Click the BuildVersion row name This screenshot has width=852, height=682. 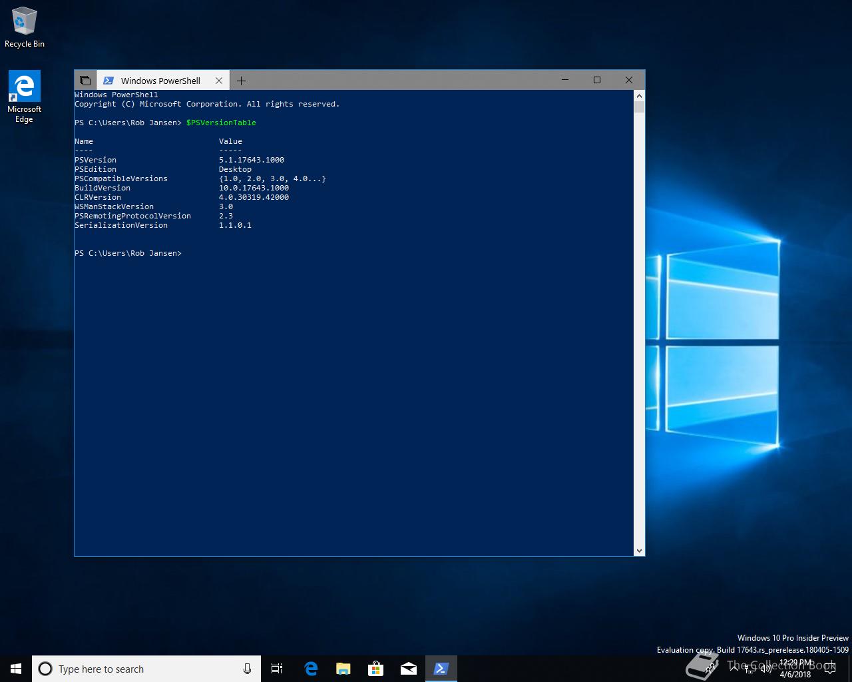click(x=103, y=188)
